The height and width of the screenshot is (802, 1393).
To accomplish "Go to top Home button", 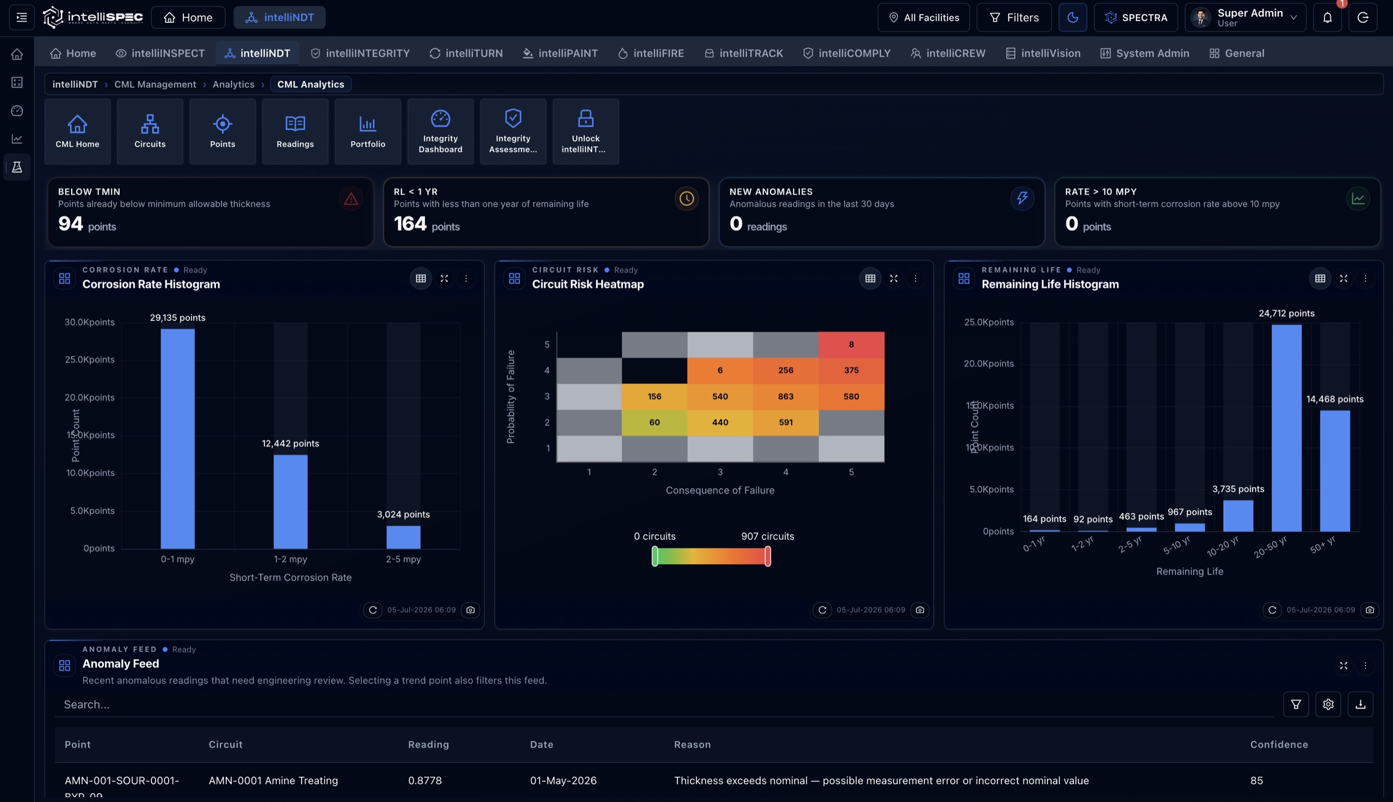I will click(188, 17).
